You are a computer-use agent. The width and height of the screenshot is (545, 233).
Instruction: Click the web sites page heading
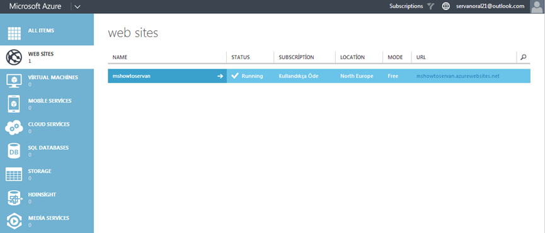[x=133, y=33]
